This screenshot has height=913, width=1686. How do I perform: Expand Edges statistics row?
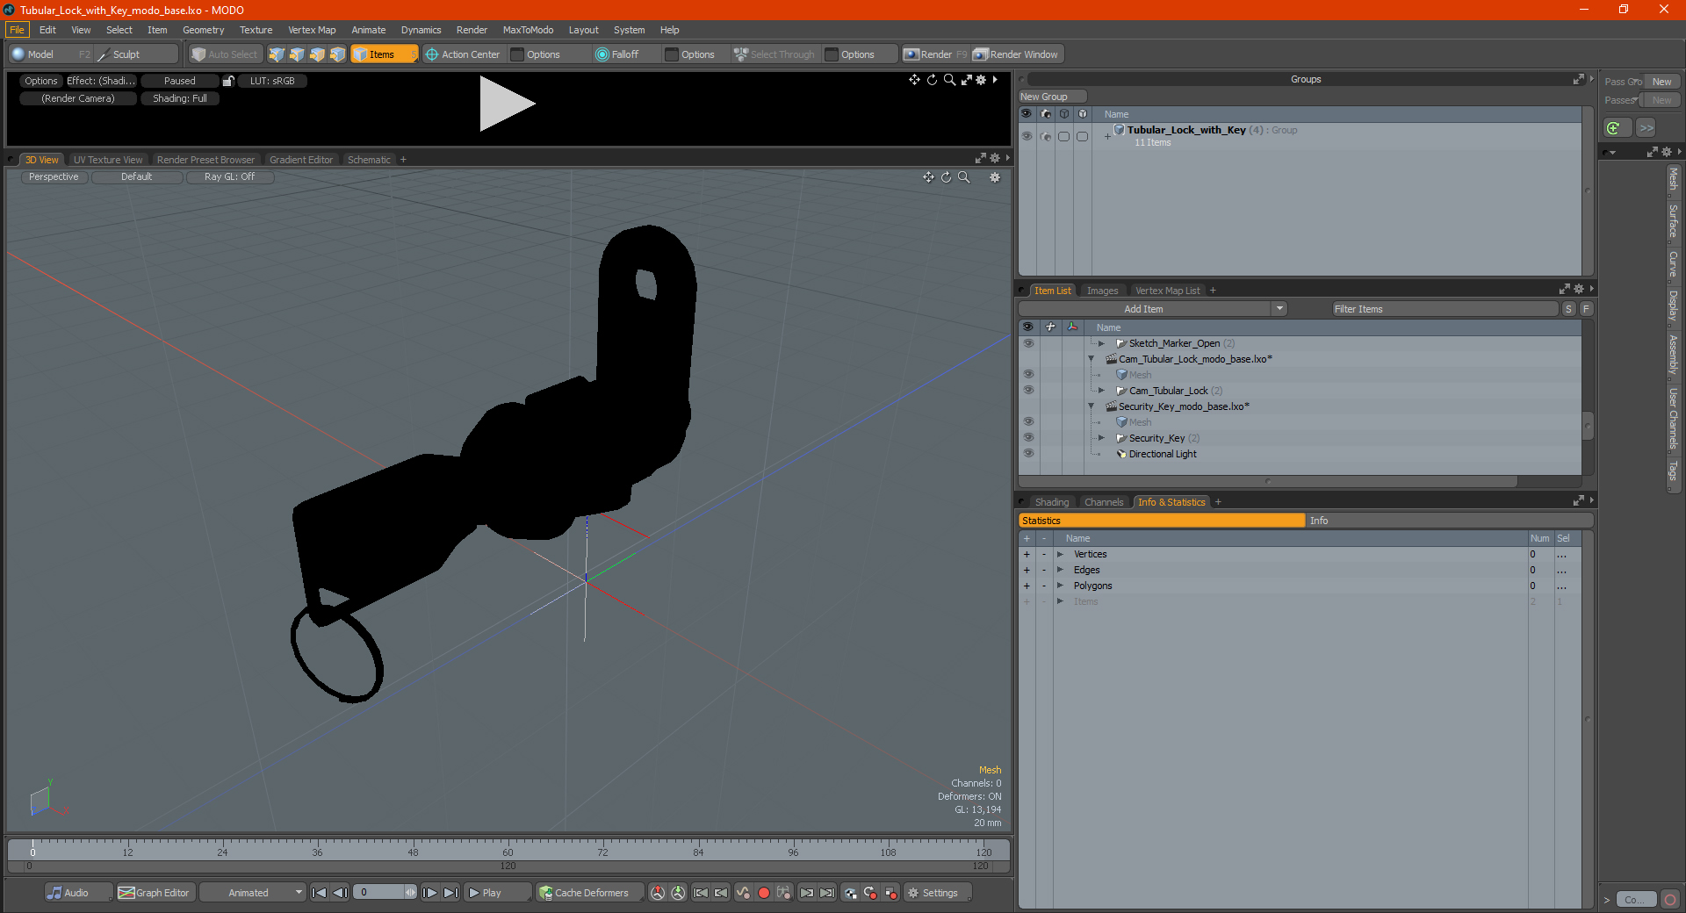1060,570
